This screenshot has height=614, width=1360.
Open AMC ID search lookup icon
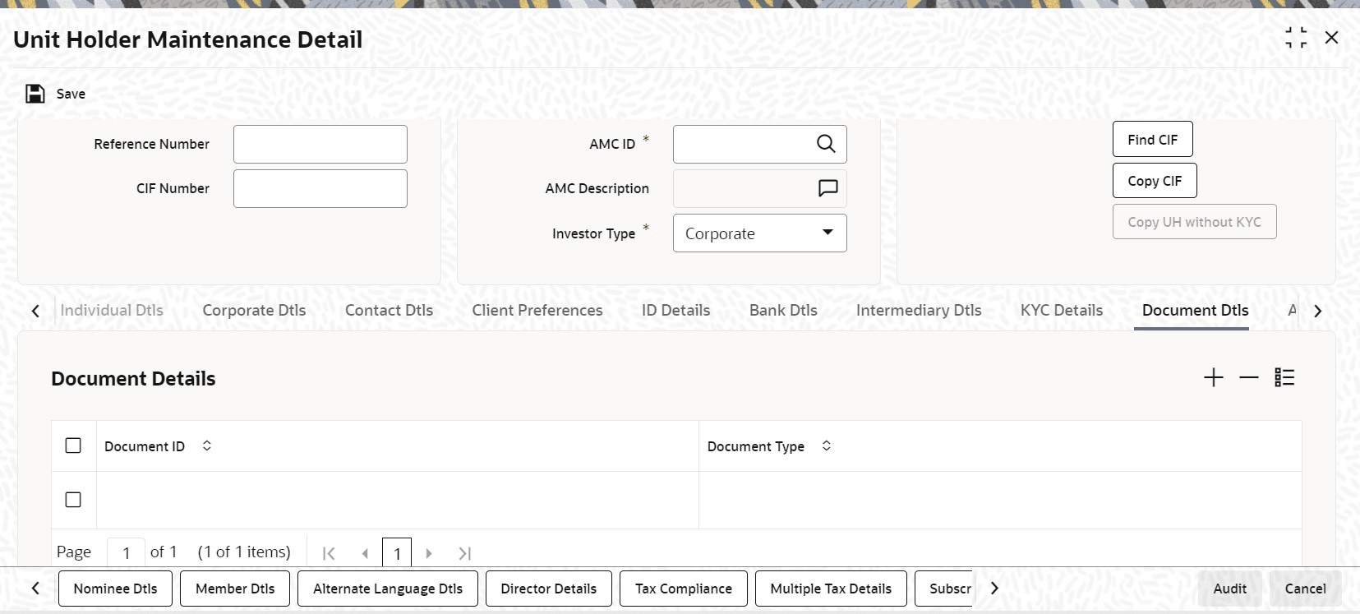pyautogui.click(x=826, y=144)
